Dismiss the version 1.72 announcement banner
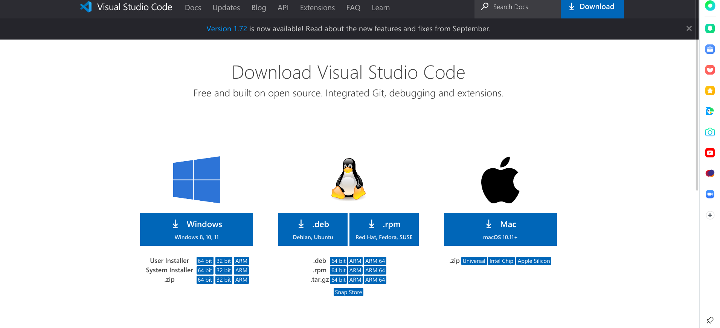This screenshot has width=720, height=328. click(x=689, y=29)
